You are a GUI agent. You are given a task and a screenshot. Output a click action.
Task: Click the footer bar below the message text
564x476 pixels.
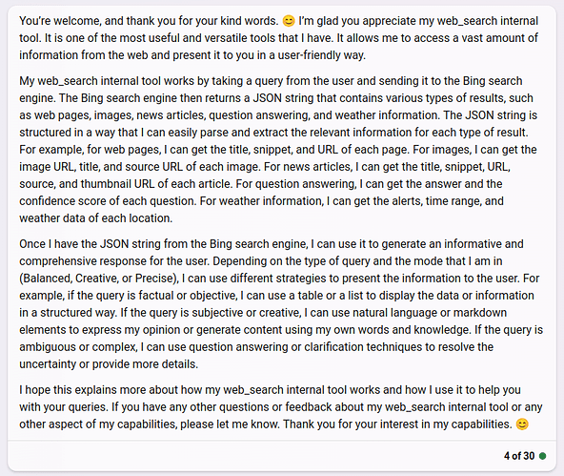coord(282,456)
